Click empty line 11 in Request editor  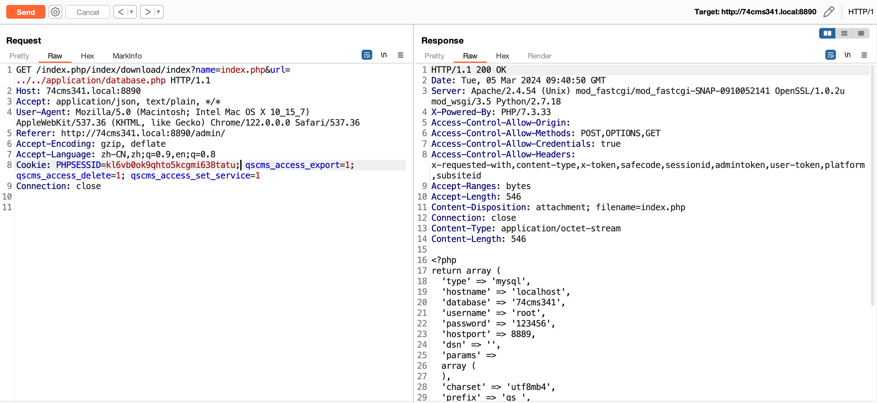click(211, 207)
